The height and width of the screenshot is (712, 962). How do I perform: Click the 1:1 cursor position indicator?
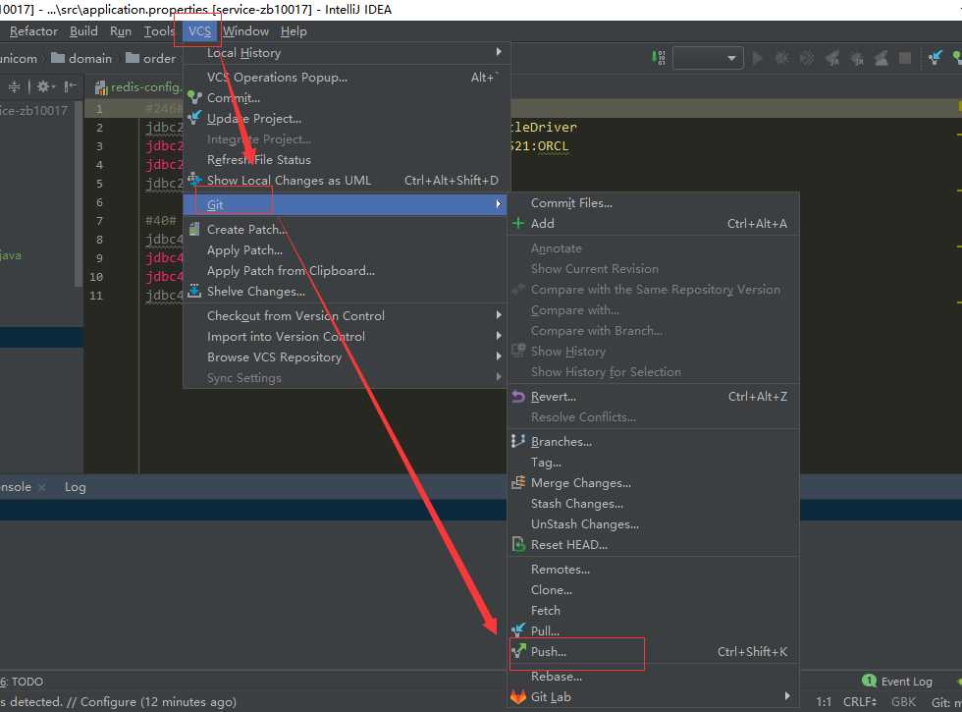tap(824, 701)
